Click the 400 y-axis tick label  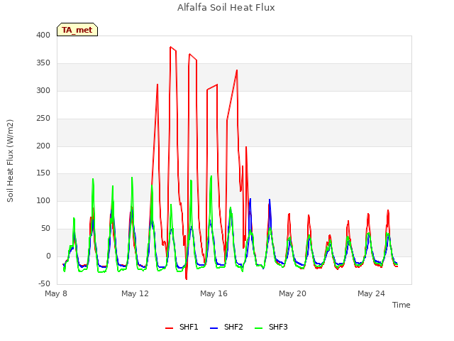click(x=43, y=35)
